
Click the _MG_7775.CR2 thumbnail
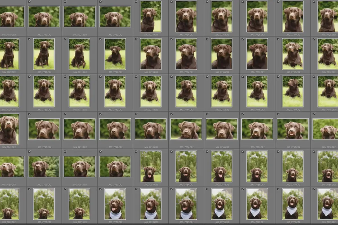click(x=186, y=204)
